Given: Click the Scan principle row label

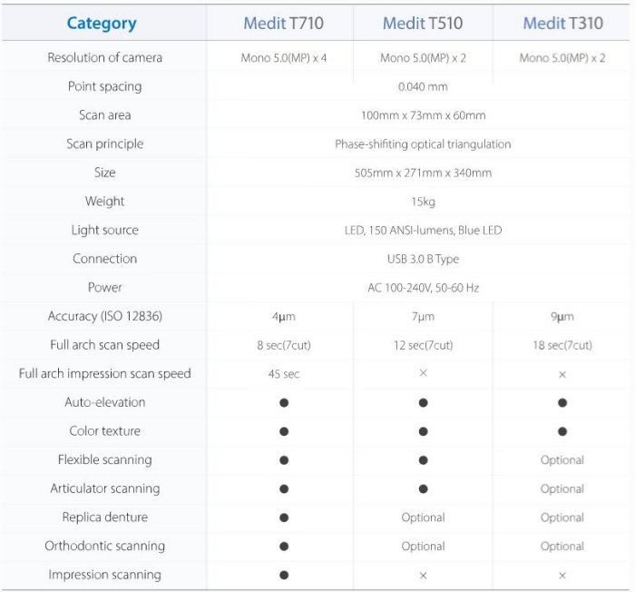Looking at the screenshot, I should coord(105,143).
